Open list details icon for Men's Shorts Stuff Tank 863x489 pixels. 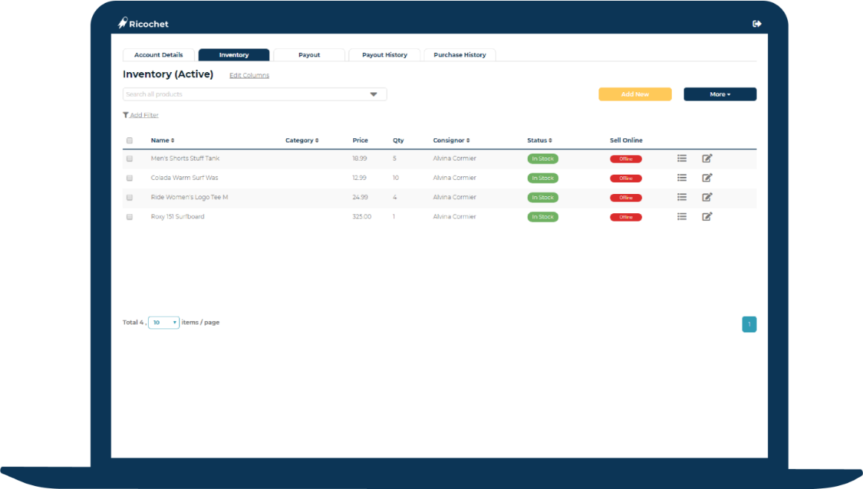(x=682, y=158)
